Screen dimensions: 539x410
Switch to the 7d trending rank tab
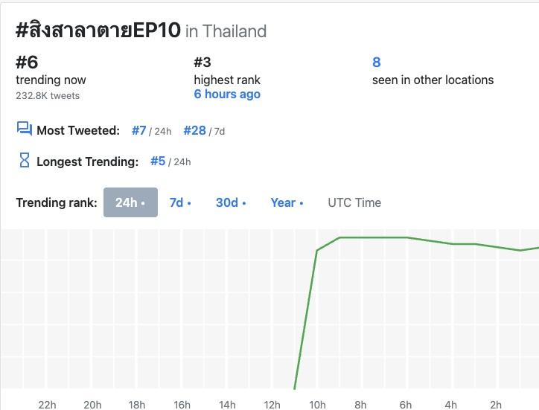point(180,202)
